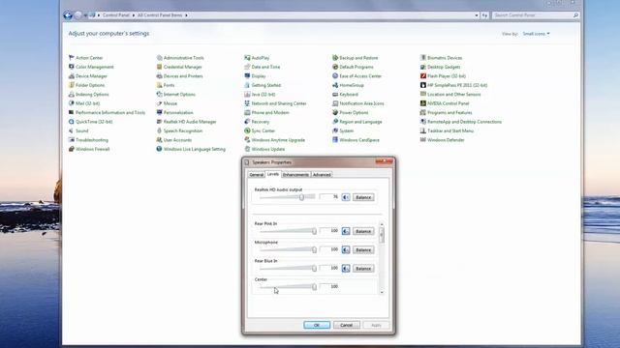
Task: Go to the Advanced tab
Action: (x=322, y=174)
